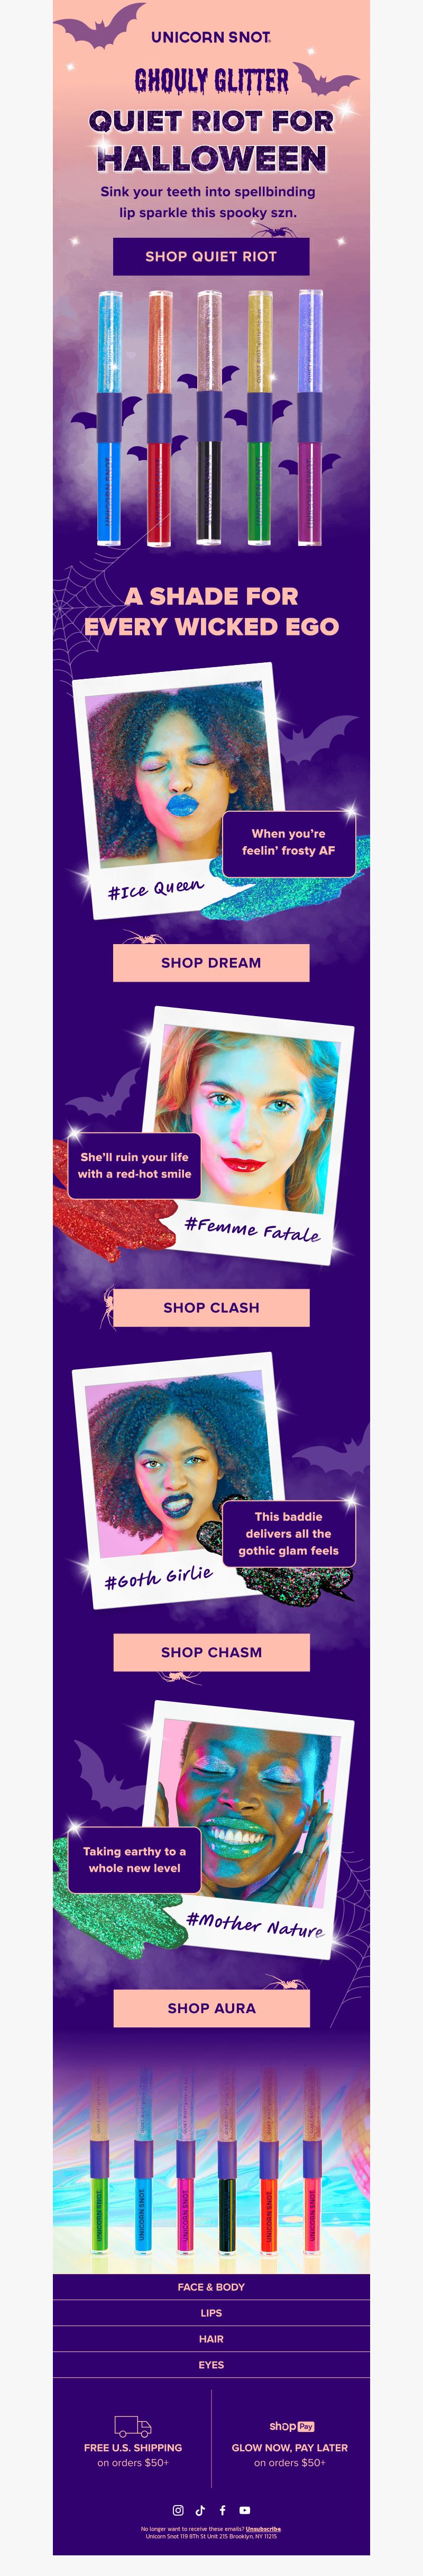This screenshot has width=423, height=2576.
Task: Open the EYES menu item
Action: pyautogui.click(x=210, y=2364)
